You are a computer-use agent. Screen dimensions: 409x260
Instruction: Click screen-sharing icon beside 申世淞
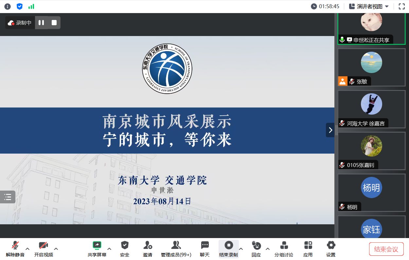349,40
